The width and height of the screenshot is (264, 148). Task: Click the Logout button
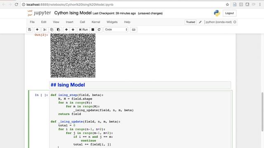click(229, 13)
